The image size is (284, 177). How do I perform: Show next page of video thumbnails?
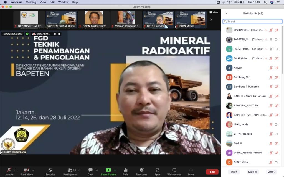tap(211, 20)
